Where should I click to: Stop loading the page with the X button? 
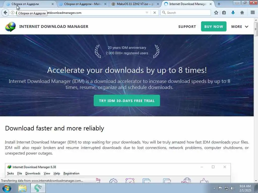154,13
